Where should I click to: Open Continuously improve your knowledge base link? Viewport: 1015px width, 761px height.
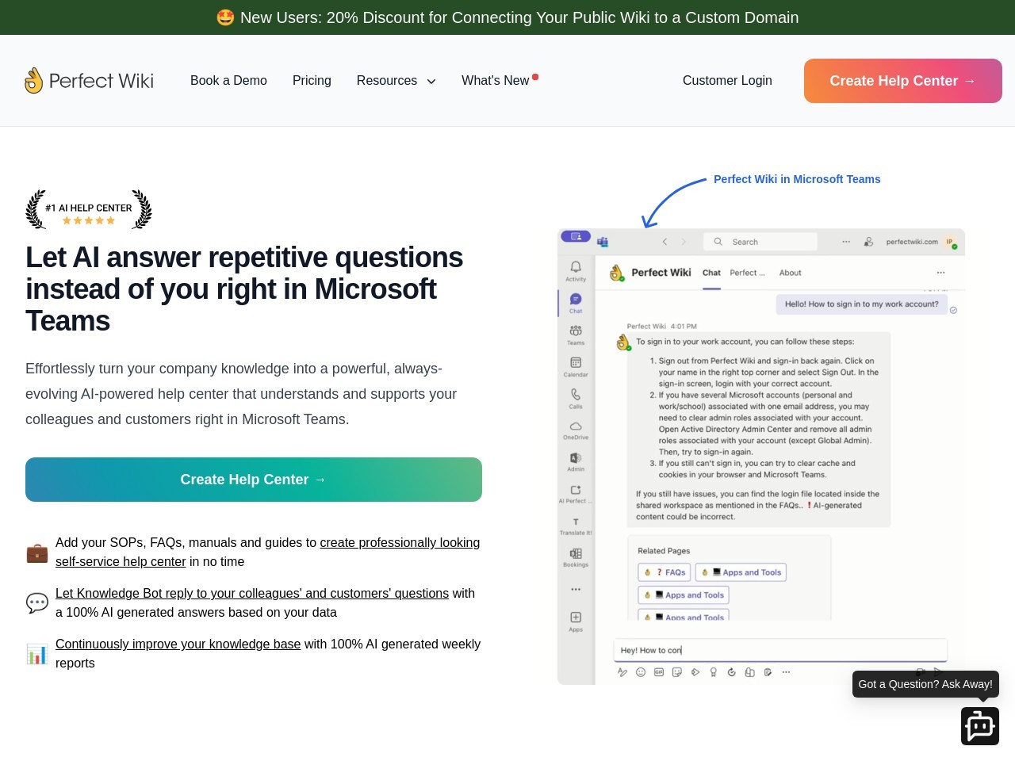[x=178, y=644]
